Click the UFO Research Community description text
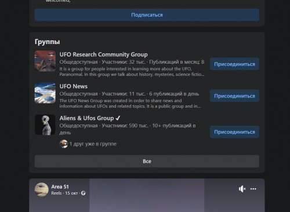The image size is (290, 212). pyautogui.click(x=132, y=72)
